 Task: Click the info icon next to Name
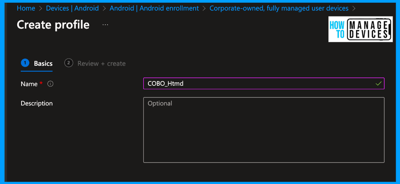[x=50, y=84]
